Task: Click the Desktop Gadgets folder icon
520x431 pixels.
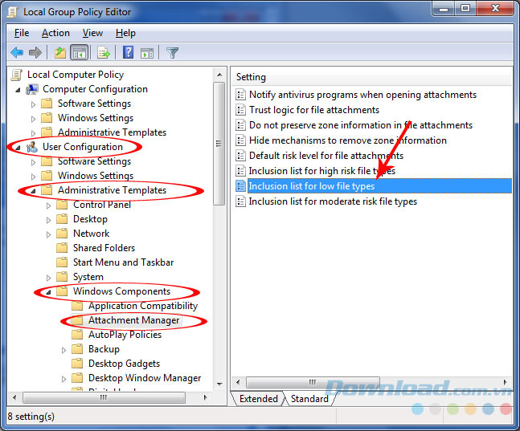Action: 77,364
